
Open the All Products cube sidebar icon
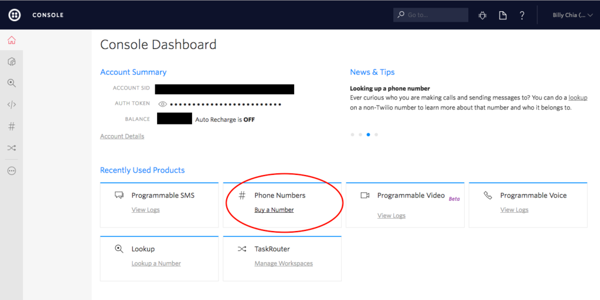pos(12,61)
